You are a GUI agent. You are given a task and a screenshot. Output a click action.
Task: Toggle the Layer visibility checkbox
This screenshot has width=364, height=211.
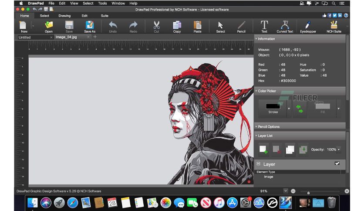[337, 163]
